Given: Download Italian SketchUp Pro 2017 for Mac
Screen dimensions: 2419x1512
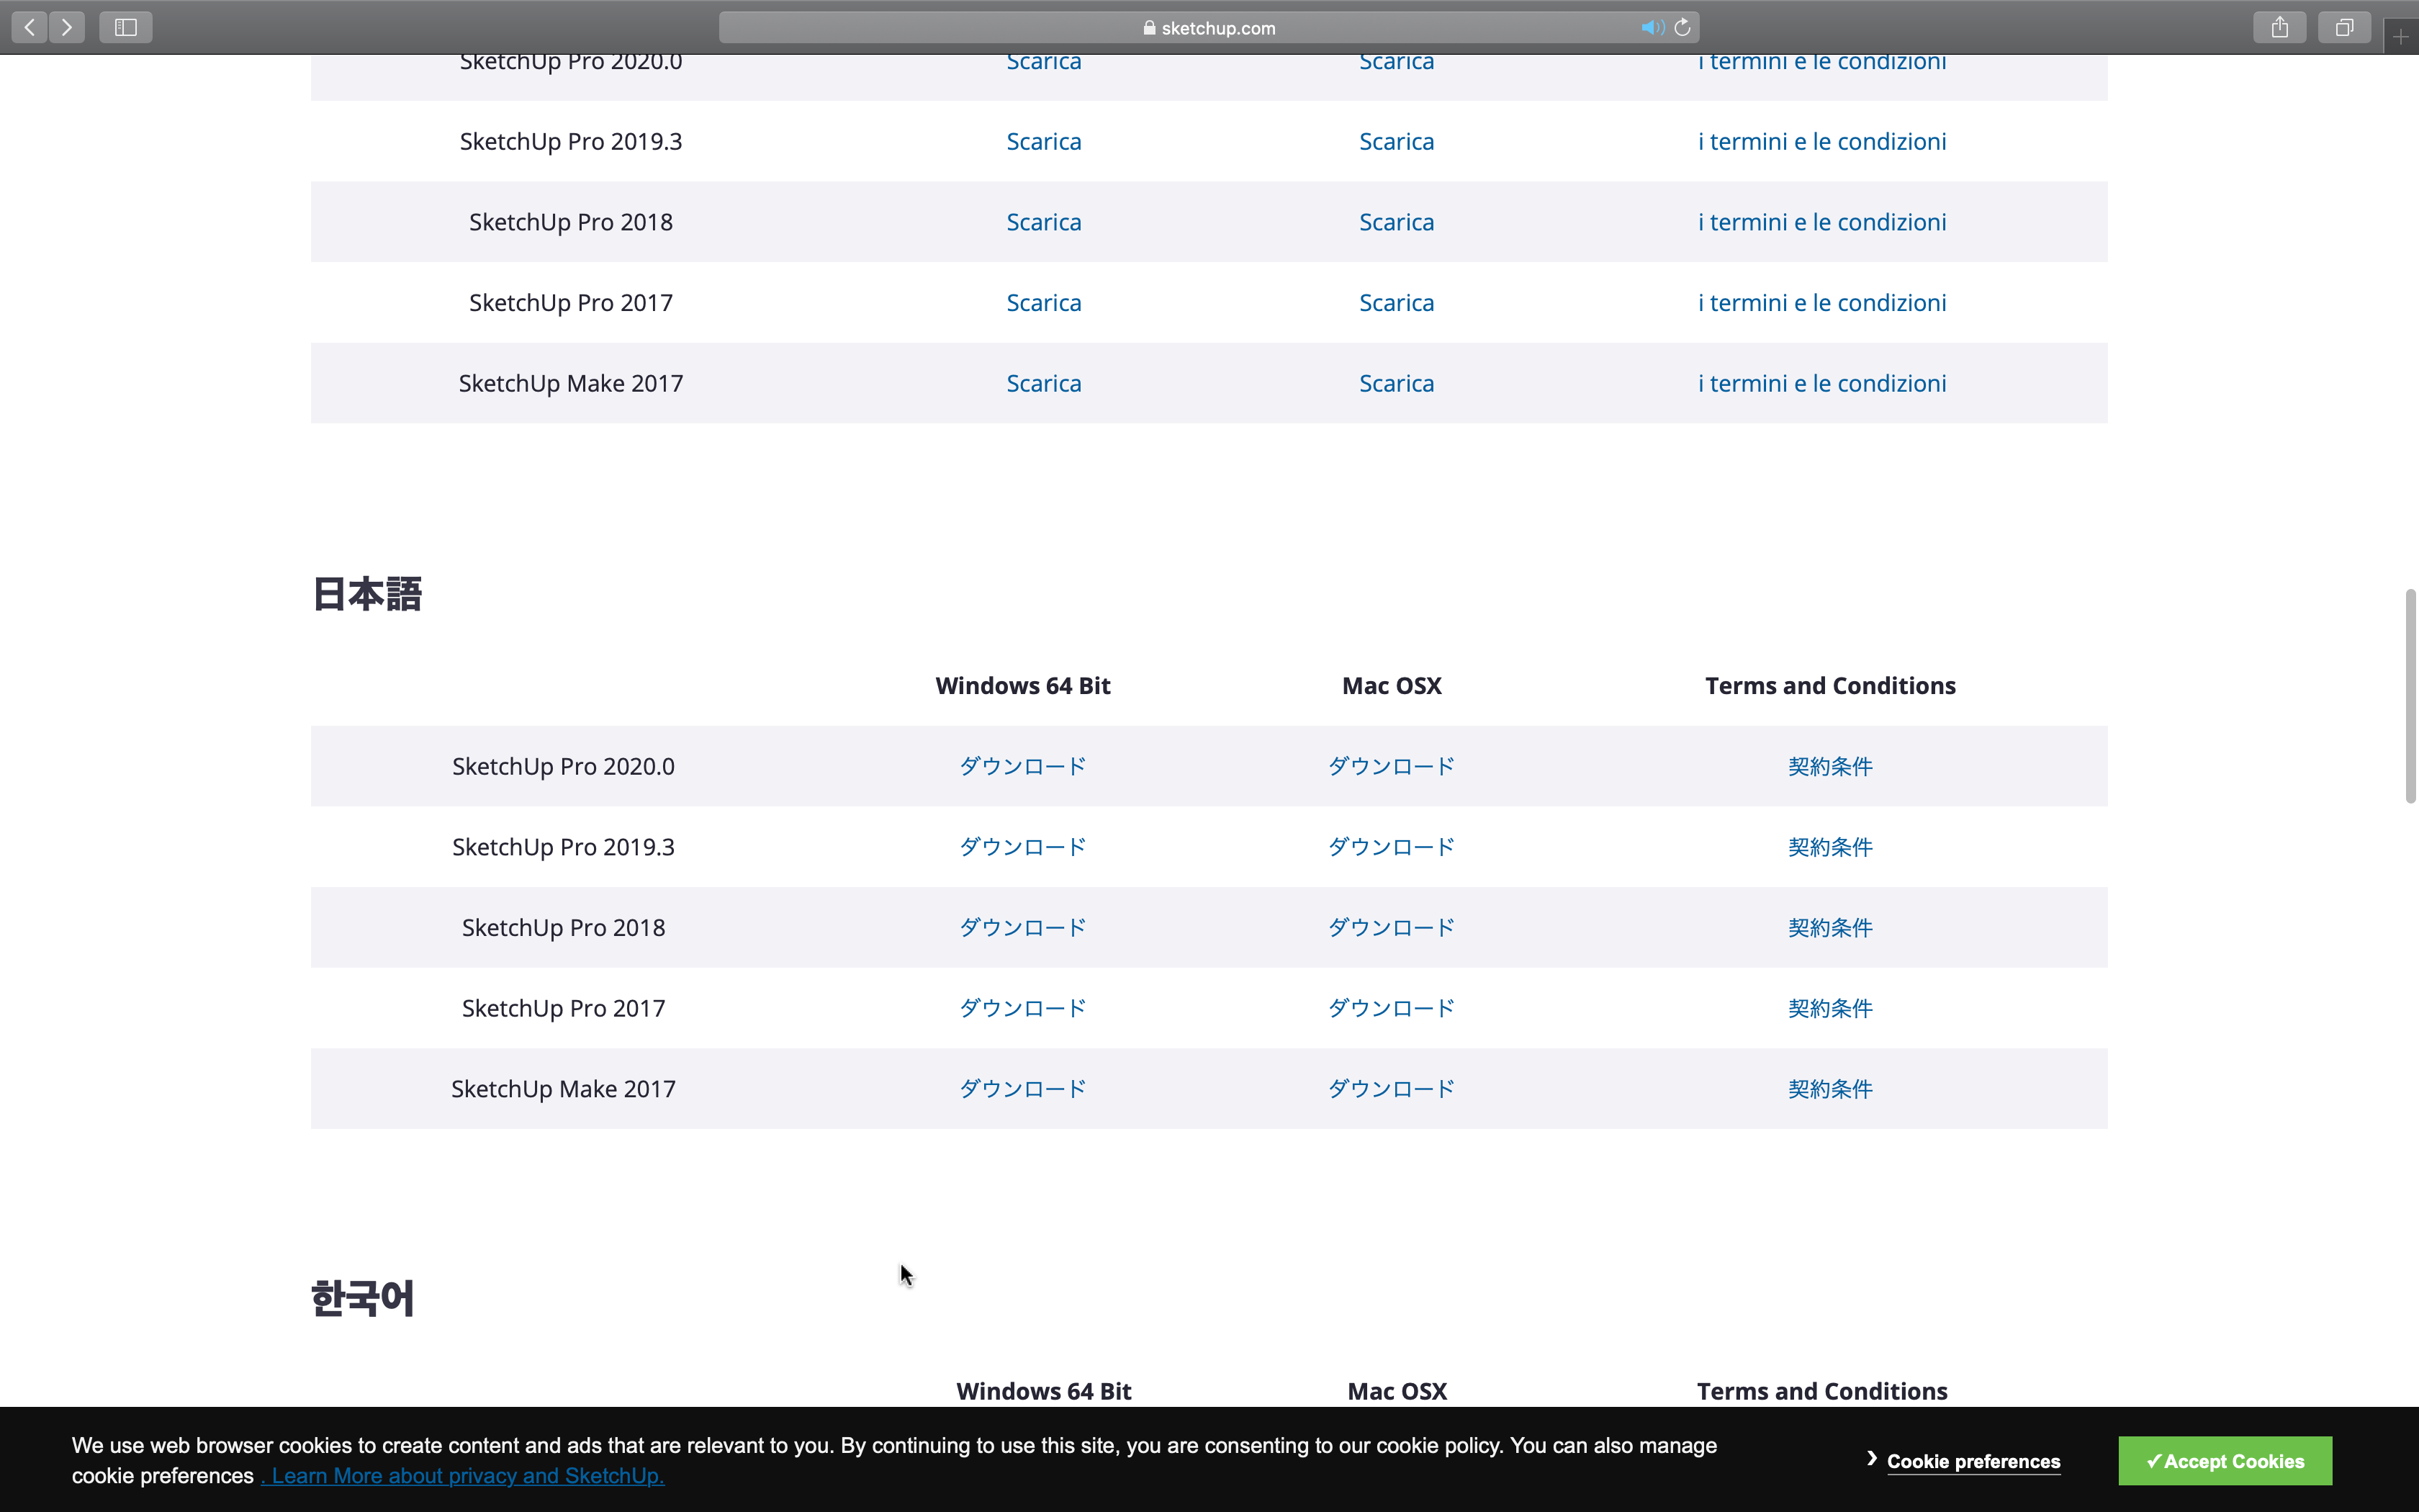Looking at the screenshot, I should [x=1397, y=303].
